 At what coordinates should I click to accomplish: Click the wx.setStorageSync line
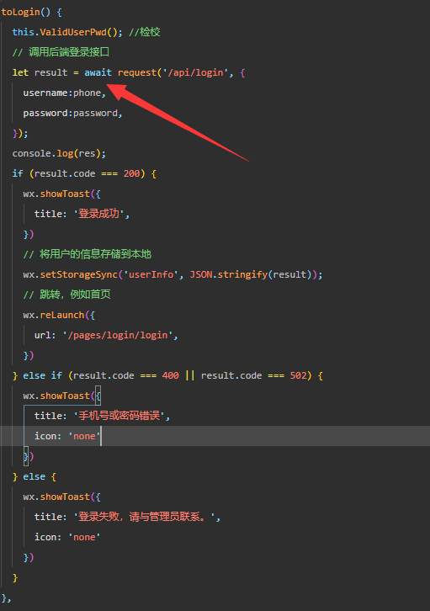(173, 274)
